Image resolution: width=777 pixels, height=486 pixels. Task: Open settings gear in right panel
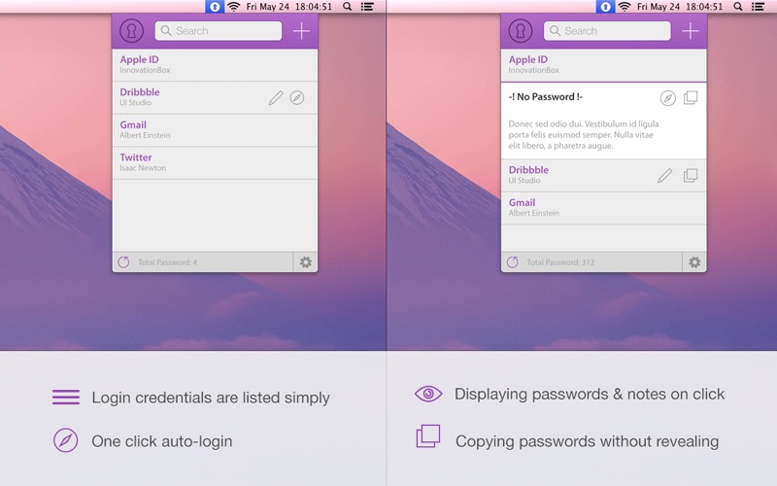(x=694, y=261)
